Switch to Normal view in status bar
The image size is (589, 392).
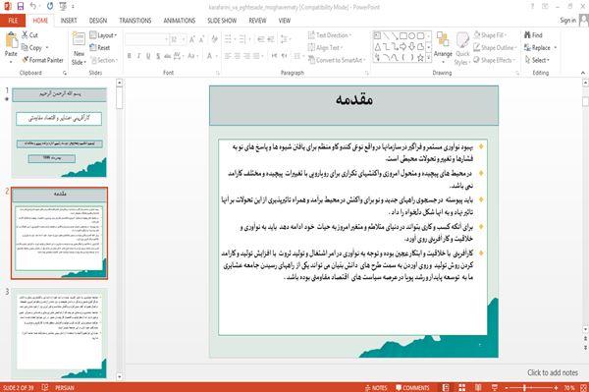pyautogui.click(x=446, y=387)
